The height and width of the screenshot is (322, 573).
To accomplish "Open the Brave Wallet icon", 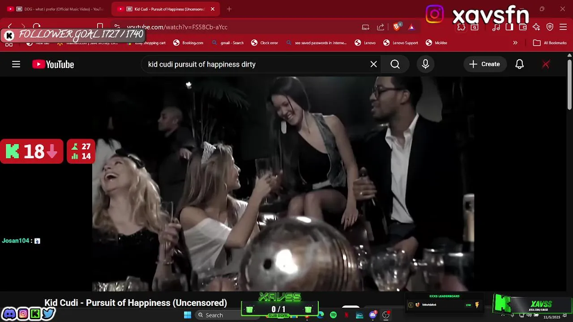I will click(523, 27).
